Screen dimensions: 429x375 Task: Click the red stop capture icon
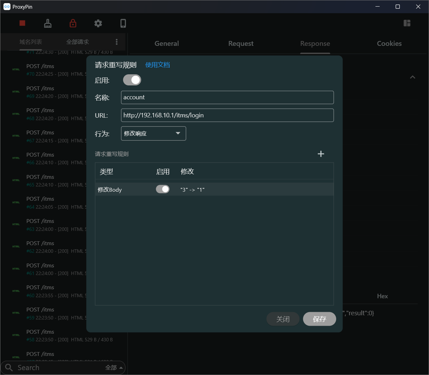click(x=22, y=23)
